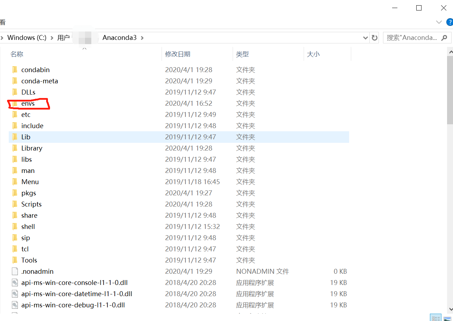This screenshot has width=453, height=321.
Task: Select the api-ms-win-core-datetime dll icon
Action: coord(15,294)
